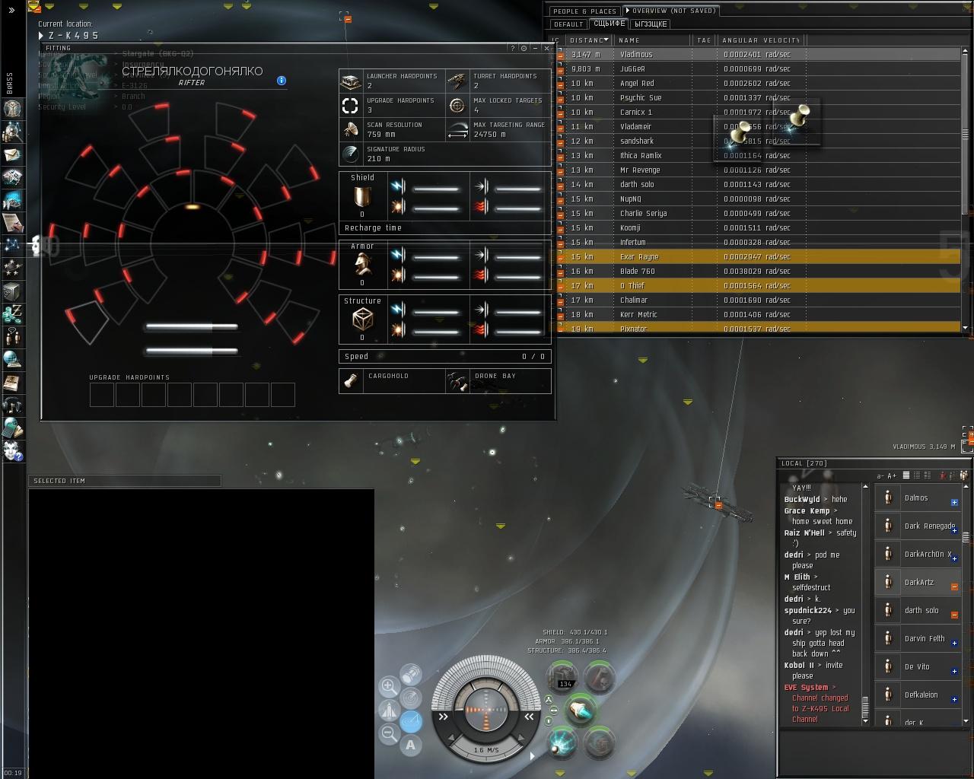Expand the Z-K495 current location arrow

(x=41, y=36)
